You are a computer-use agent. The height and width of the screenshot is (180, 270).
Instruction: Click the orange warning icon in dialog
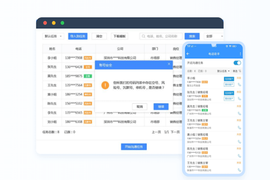pyautogui.click(x=105, y=85)
